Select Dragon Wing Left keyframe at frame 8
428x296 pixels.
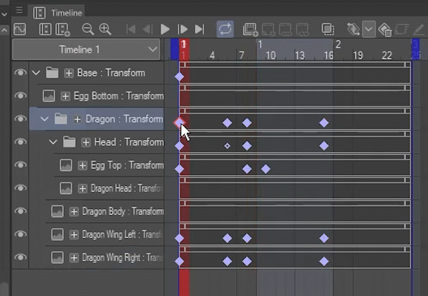coord(247,238)
